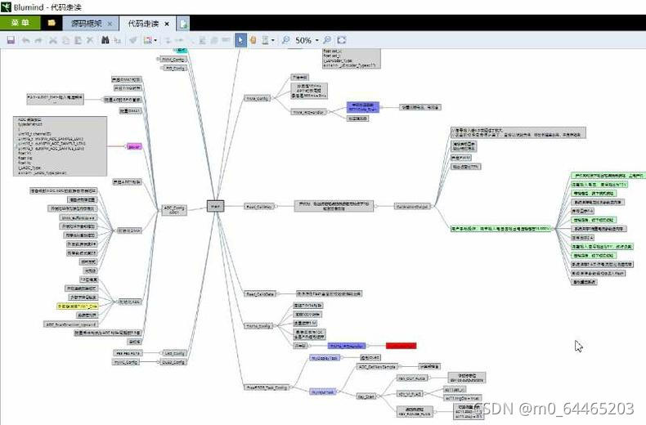The width and height of the screenshot is (646, 425).
Task: Select the PWM_Config node
Action: 173,60
